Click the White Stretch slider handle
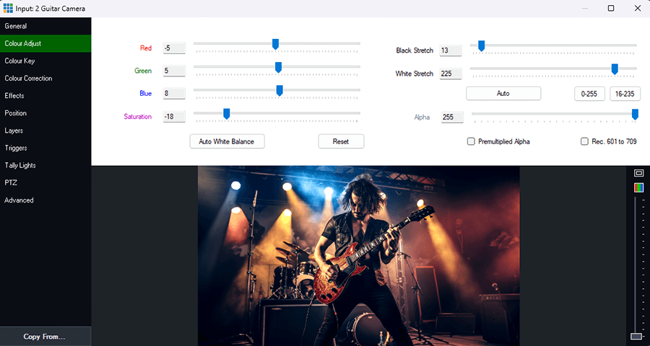Screen dimensions: 650x346 pos(615,69)
